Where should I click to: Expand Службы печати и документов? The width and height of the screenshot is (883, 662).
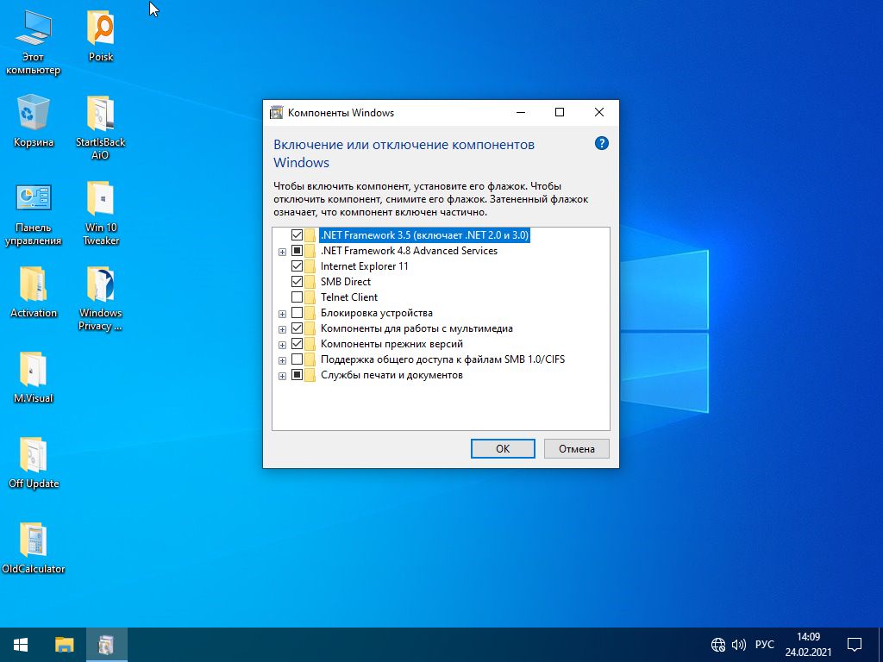(x=282, y=375)
